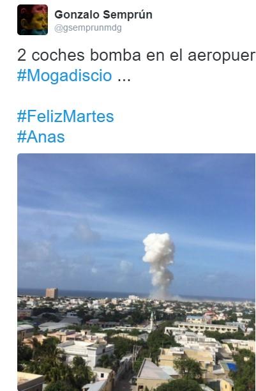The width and height of the screenshot is (256, 391).
Task: Click the white minaret in the photo
Action: pos(152,322)
